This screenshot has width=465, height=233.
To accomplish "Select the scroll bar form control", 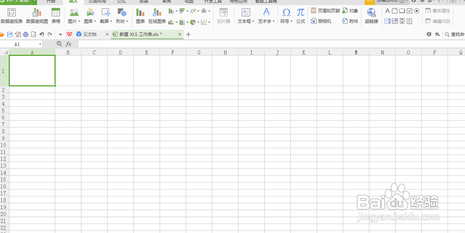I will (x=402, y=21).
